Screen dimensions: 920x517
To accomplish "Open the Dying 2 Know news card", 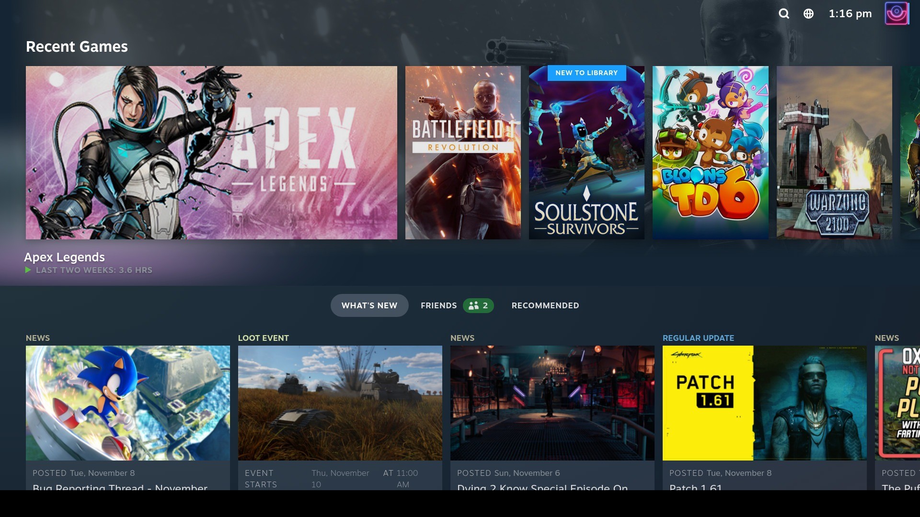I will [552, 403].
